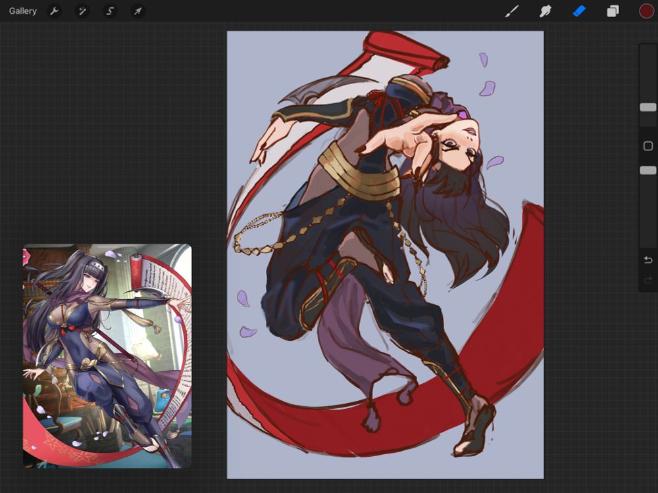Return to the Gallery

pos(22,11)
